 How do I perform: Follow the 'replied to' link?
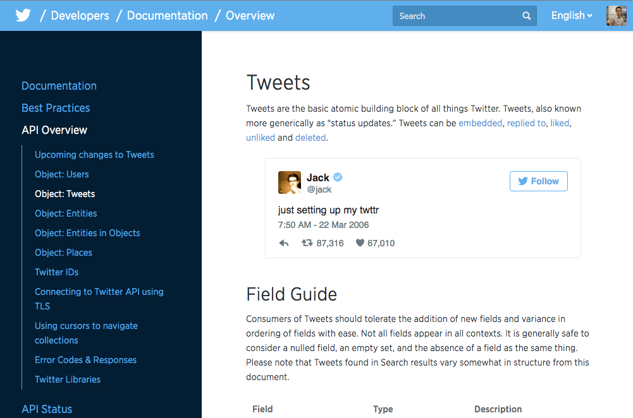click(526, 123)
